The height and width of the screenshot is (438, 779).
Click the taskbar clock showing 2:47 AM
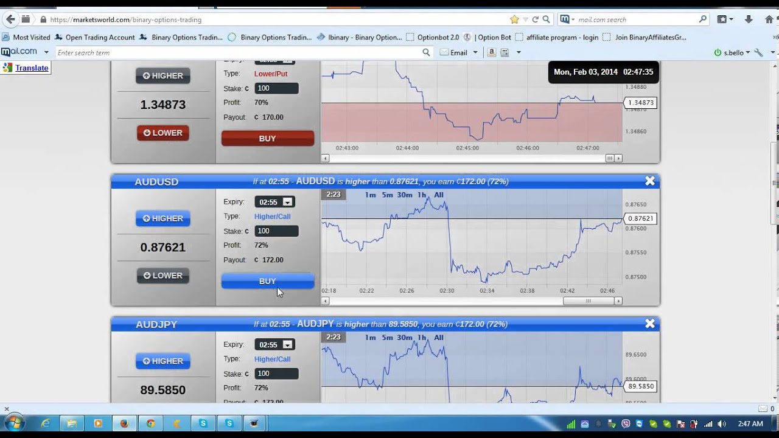click(x=750, y=424)
